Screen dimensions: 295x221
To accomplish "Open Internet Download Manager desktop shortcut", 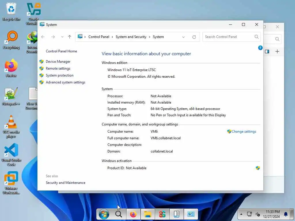I will pos(32,42).
